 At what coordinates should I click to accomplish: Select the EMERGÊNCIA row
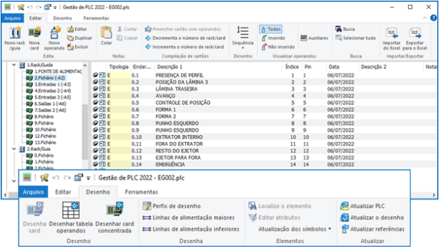coord(265,165)
